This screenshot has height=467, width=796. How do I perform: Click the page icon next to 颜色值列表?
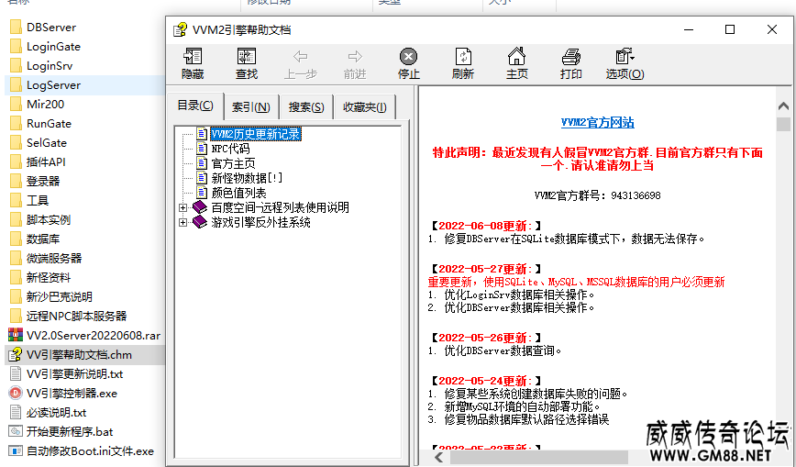click(202, 193)
